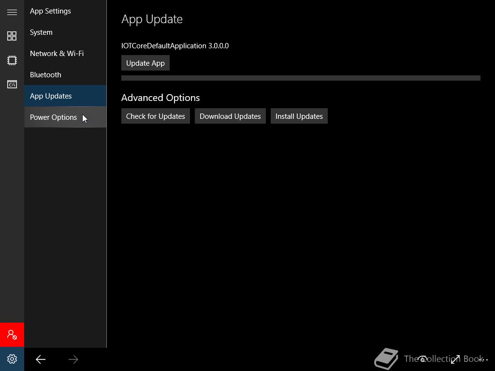Click Check for Updates

pos(155,116)
